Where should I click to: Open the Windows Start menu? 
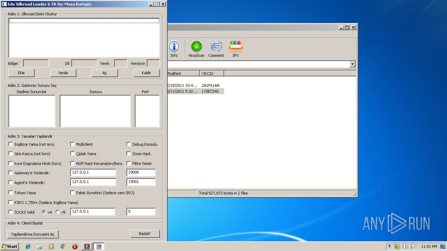click(x=9, y=246)
